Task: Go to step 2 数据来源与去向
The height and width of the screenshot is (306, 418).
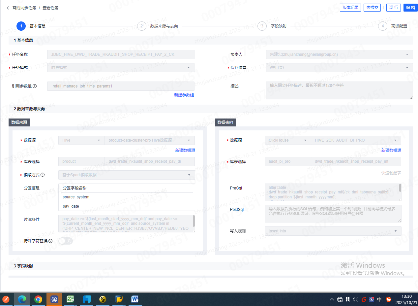Action: pyautogui.click(x=142, y=26)
